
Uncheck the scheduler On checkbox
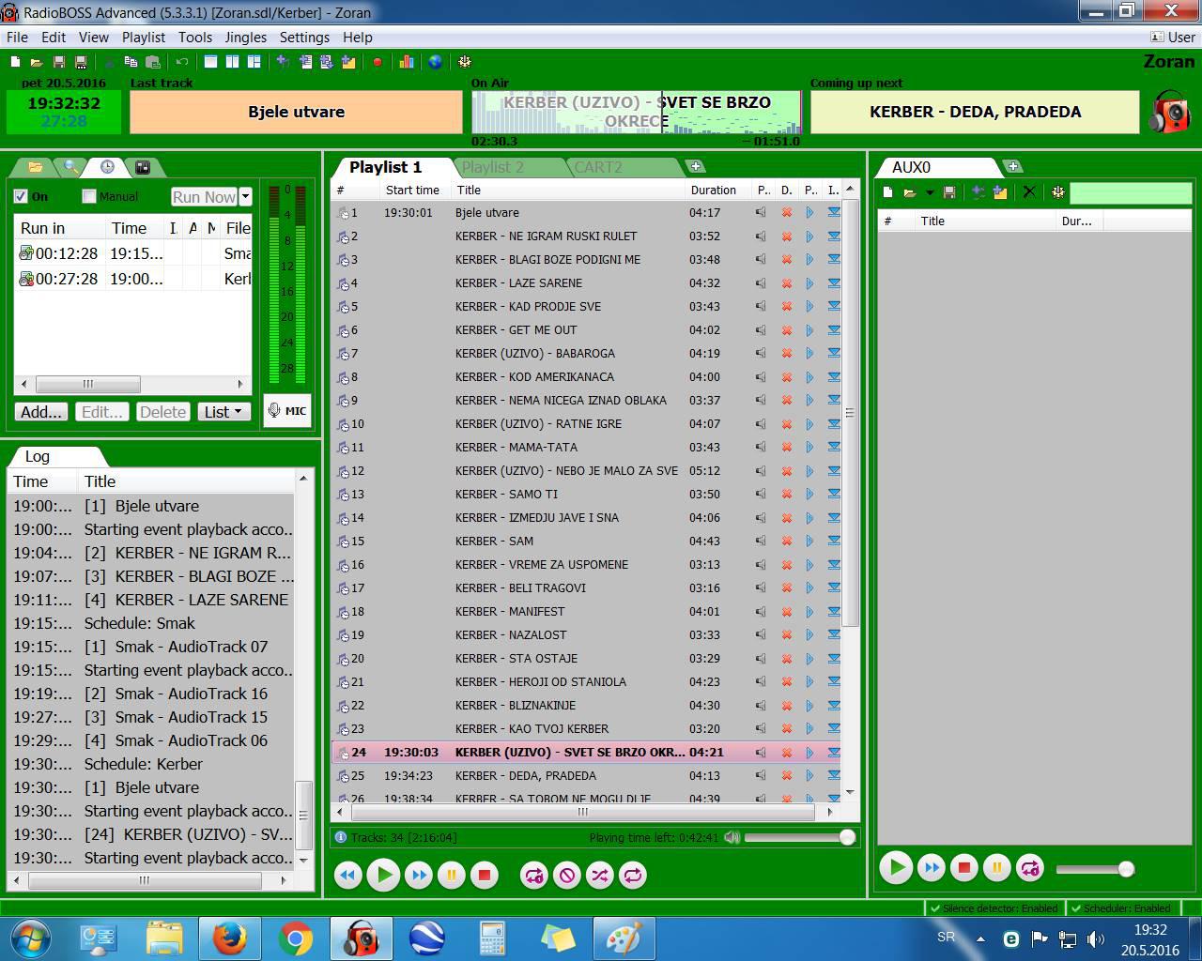point(21,196)
